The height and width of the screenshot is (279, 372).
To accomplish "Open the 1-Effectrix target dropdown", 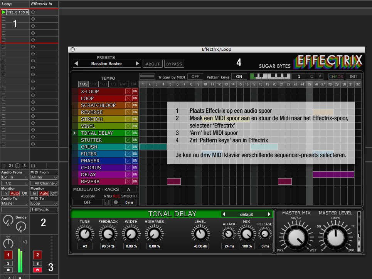I will tap(44, 210).
